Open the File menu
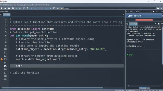Screen dimensions: 163x91 click(x=1, y=5)
